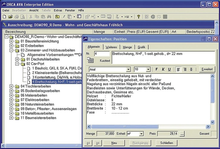Toggle right text alignment
This screenshot has width=220, height=149.
185,69
